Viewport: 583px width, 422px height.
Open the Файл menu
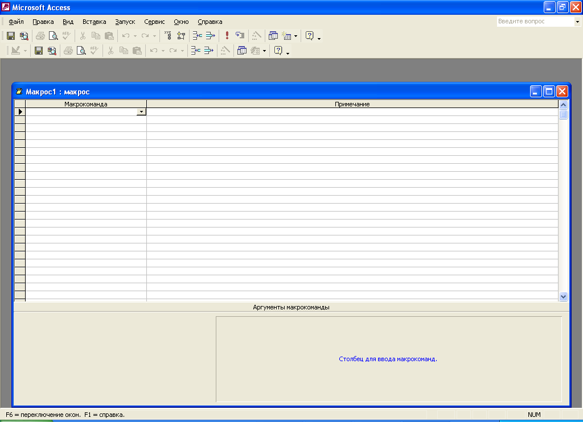[x=16, y=22]
